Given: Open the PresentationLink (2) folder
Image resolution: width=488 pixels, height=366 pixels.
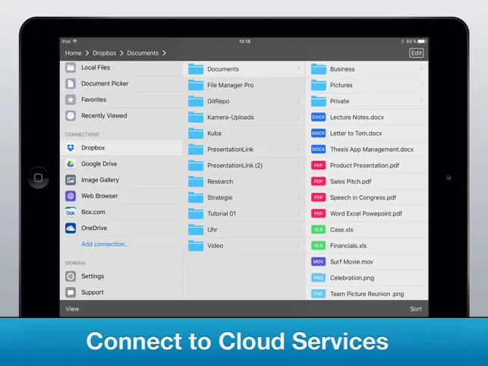Looking at the screenshot, I should (x=244, y=166).
